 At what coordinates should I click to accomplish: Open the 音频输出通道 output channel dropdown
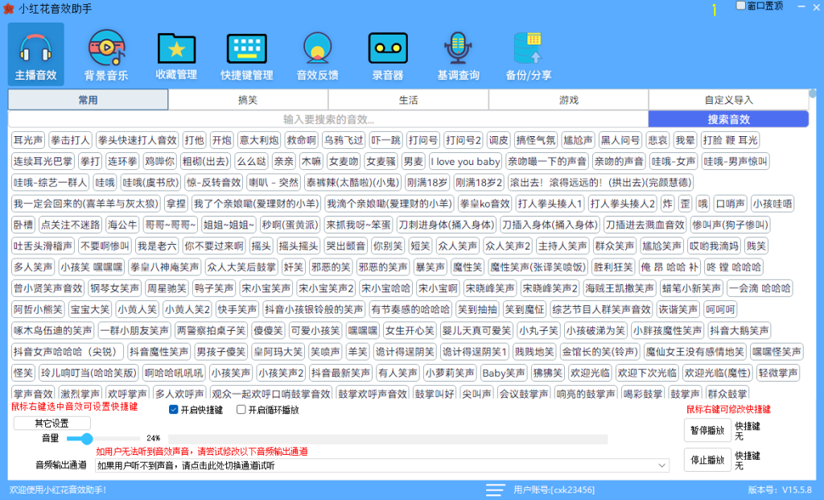(x=661, y=465)
